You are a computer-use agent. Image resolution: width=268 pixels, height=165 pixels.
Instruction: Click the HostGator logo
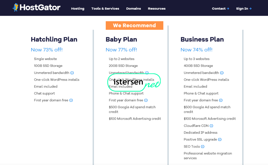pyautogui.click(x=36, y=7)
